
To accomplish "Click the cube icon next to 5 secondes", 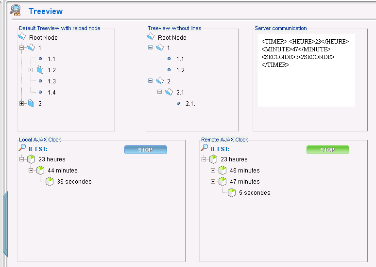I will point(232,192).
